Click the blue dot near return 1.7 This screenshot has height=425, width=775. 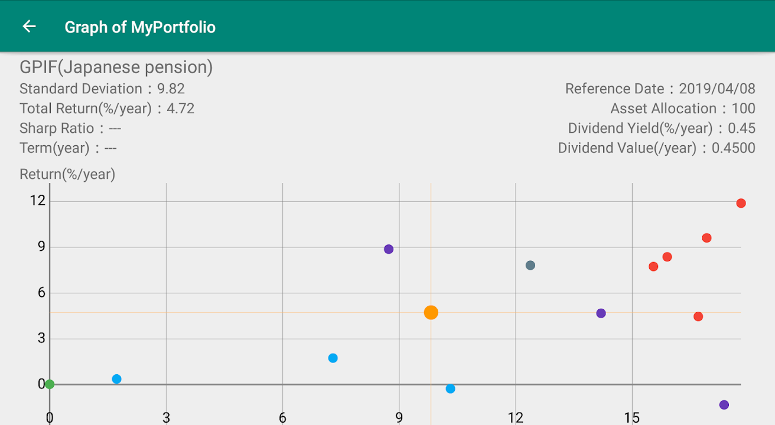point(333,358)
